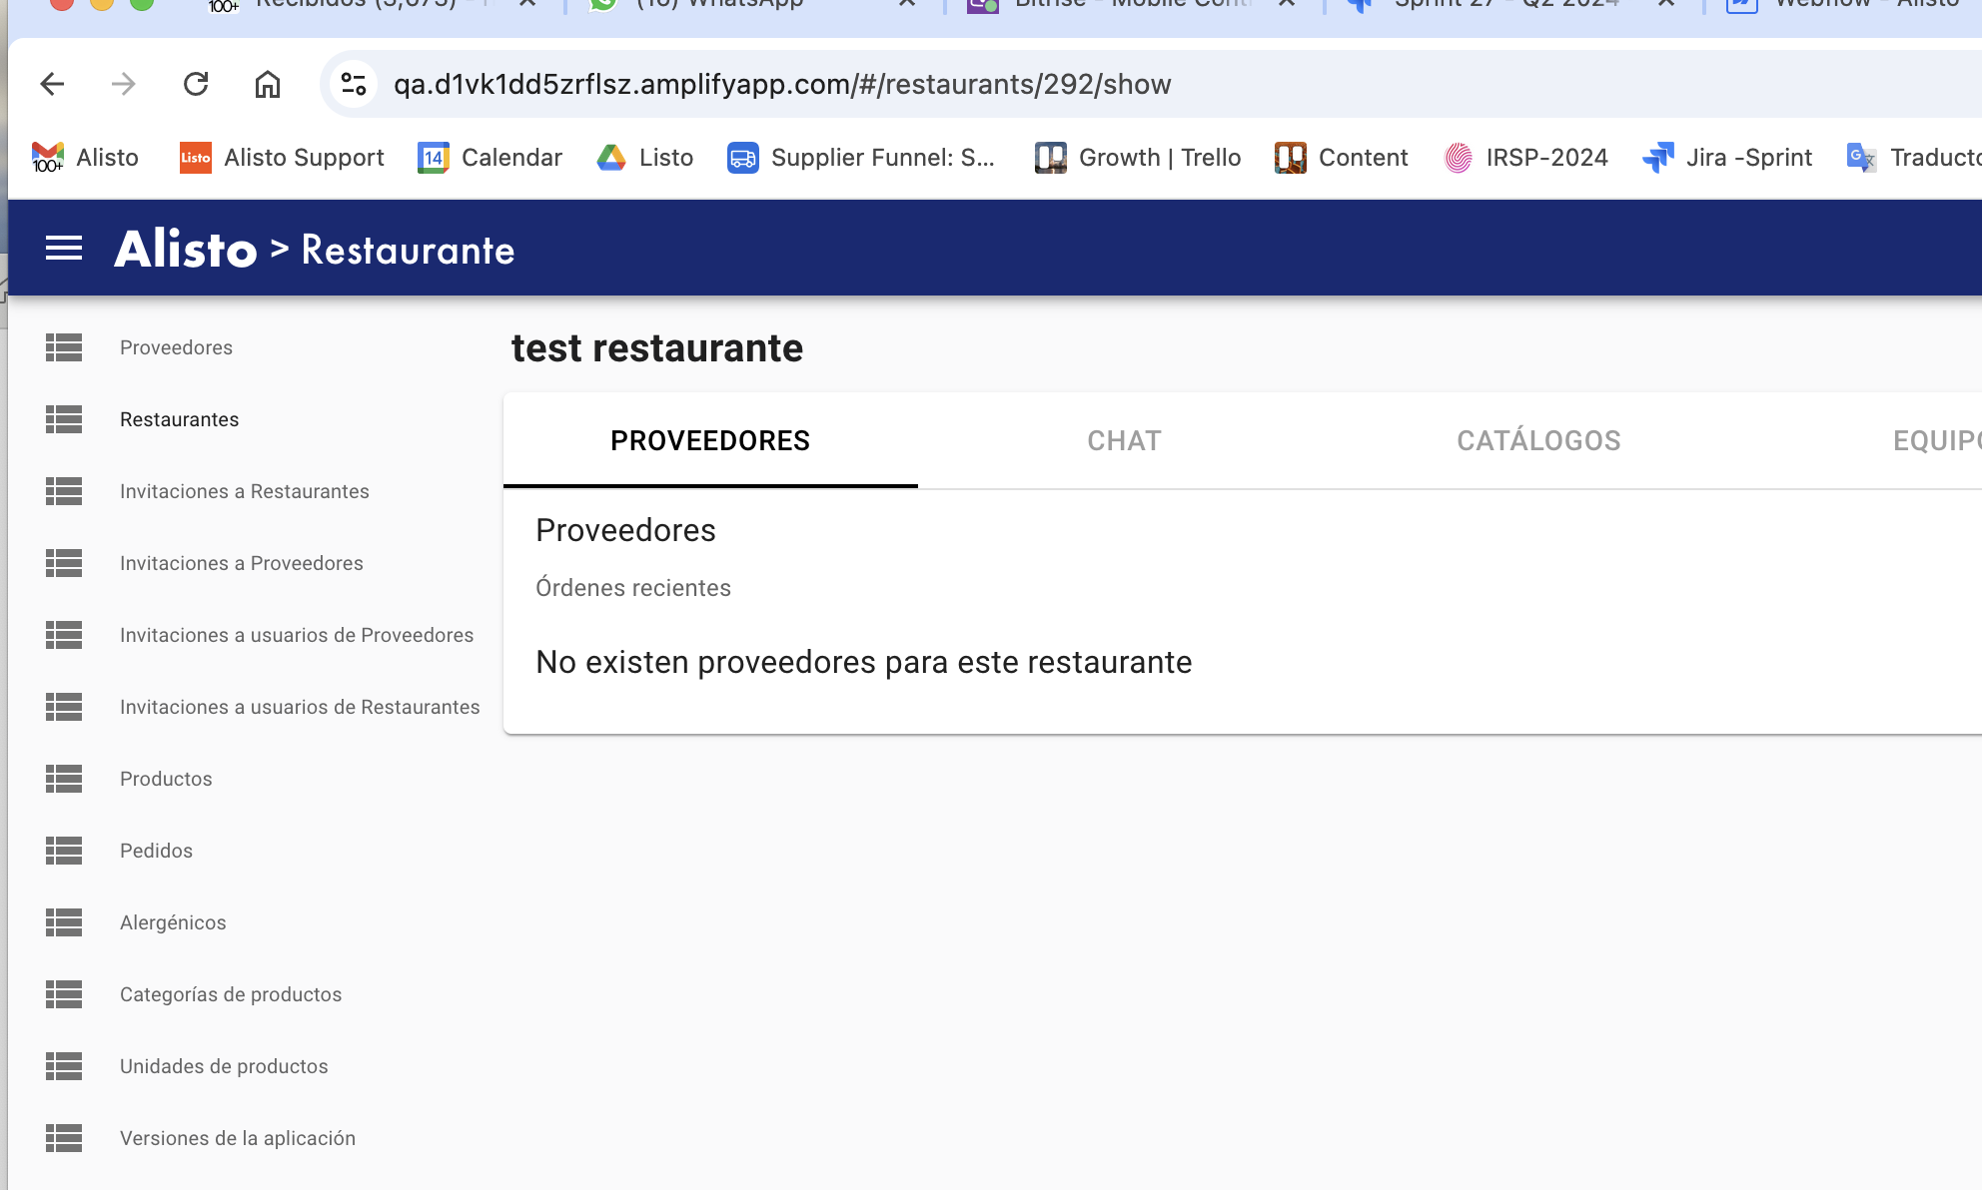The height and width of the screenshot is (1190, 1982).
Task: Switch to the CATÁLOGOS tab
Action: pyautogui.click(x=1538, y=440)
